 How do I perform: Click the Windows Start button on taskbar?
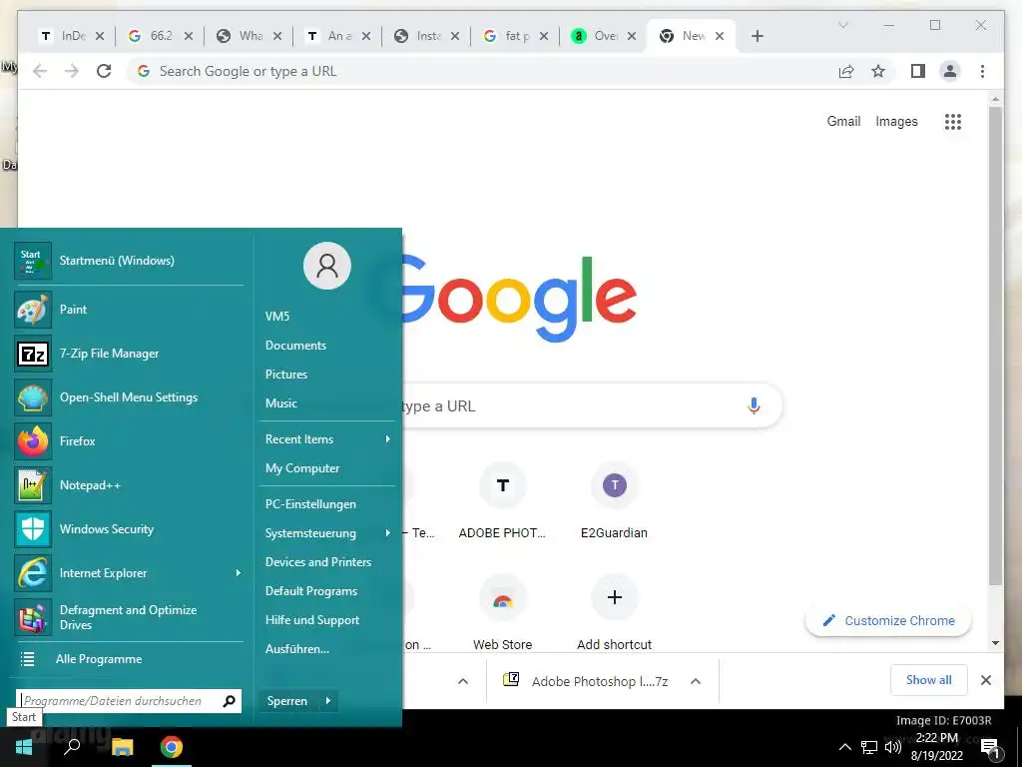(x=24, y=747)
